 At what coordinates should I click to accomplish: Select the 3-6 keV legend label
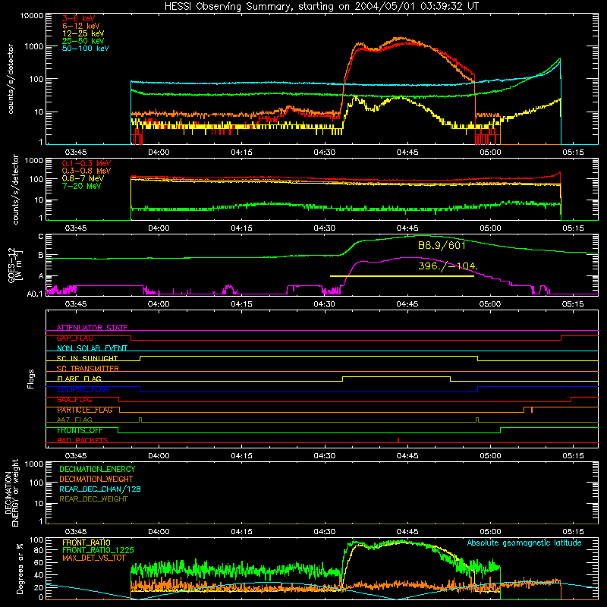(x=79, y=18)
